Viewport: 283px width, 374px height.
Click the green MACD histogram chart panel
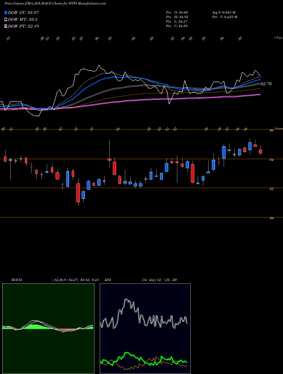48,329
